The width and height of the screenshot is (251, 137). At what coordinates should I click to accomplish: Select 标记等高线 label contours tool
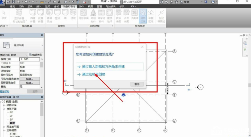(x=161, y=16)
